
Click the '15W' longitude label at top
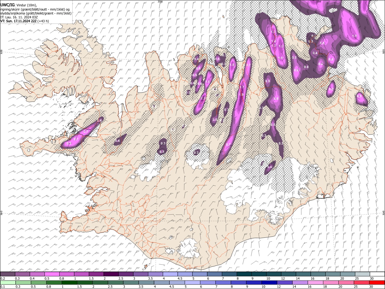[x=319, y=2]
